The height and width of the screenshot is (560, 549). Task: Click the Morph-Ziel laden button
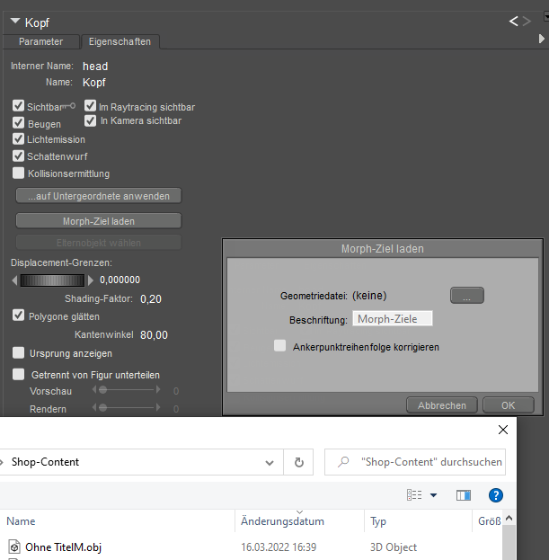click(x=99, y=221)
